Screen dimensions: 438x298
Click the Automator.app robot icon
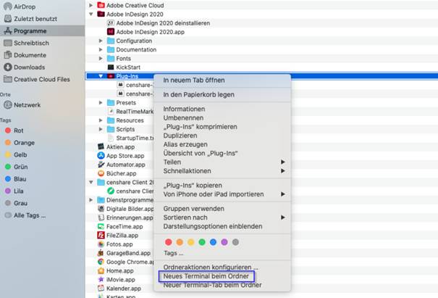pos(101,165)
